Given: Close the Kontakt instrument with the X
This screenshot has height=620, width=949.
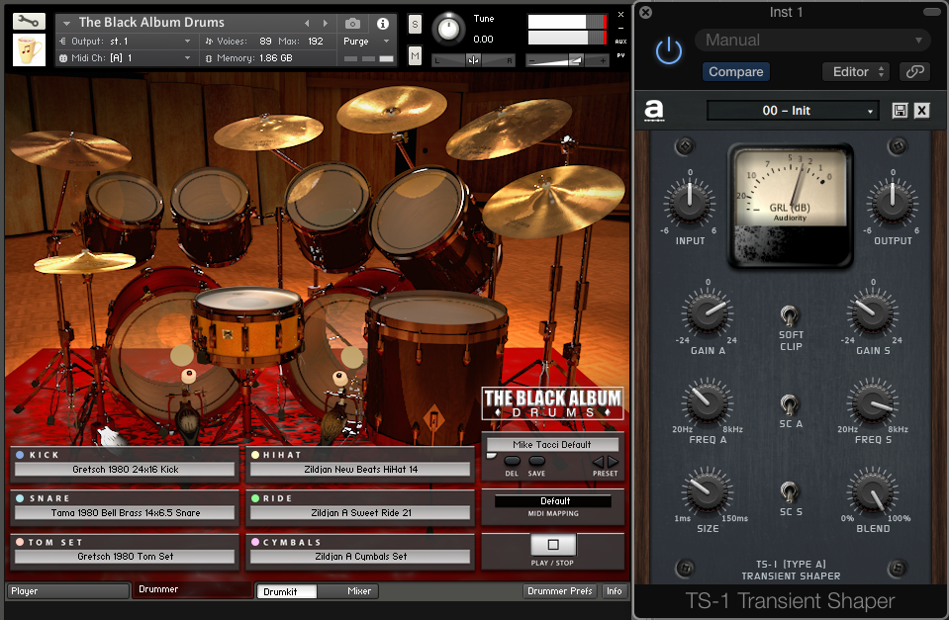Looking at the screenshot, I should [x=621, y=14].
